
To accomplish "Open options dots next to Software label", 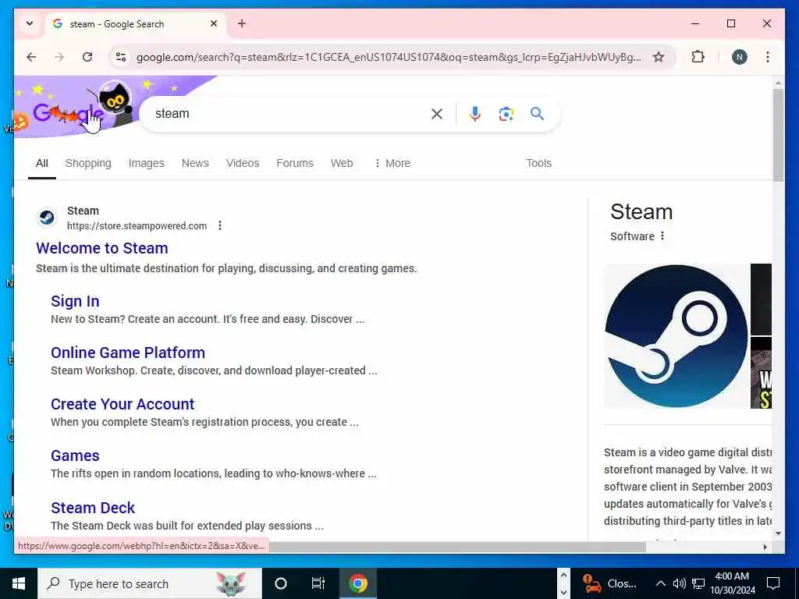I will 662,236.
